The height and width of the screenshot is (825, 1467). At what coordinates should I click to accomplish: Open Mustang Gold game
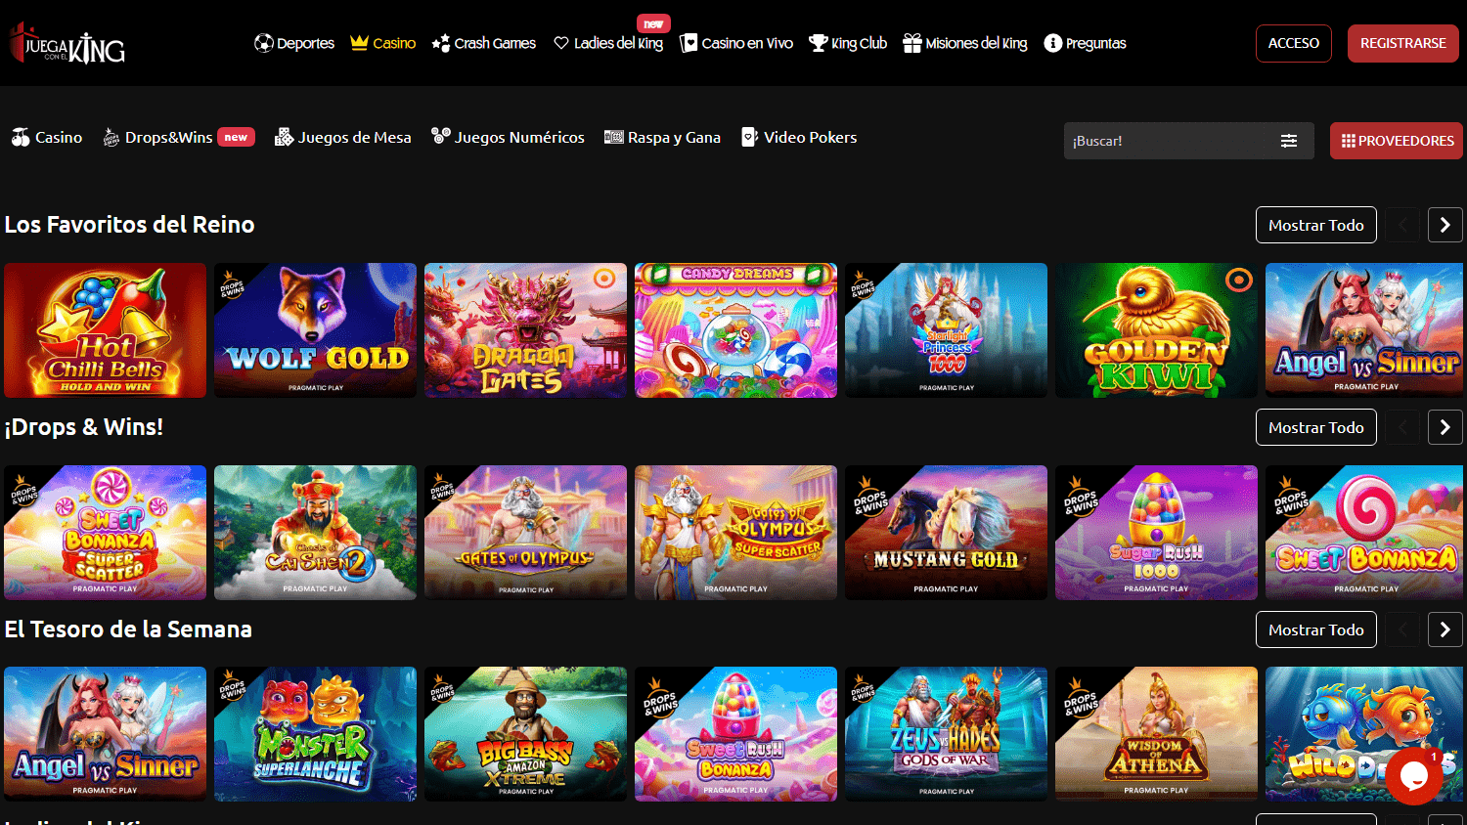point(946,533)
